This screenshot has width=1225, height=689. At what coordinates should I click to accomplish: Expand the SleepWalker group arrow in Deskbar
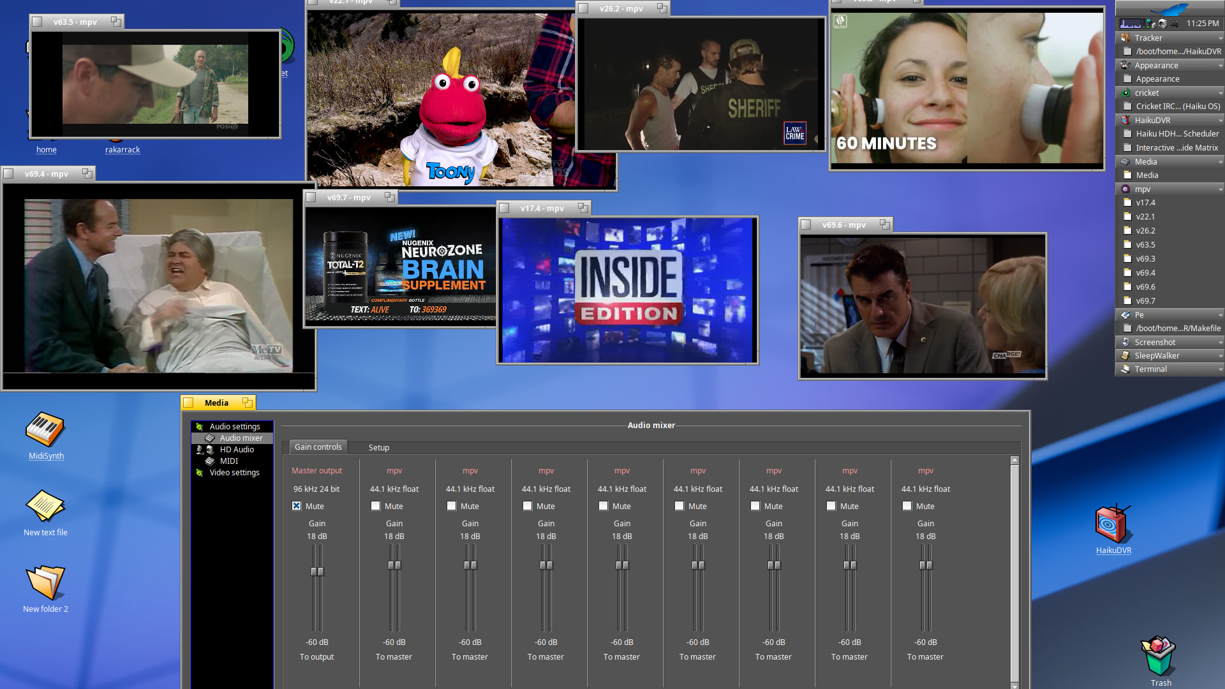[x=1220, y=356]
